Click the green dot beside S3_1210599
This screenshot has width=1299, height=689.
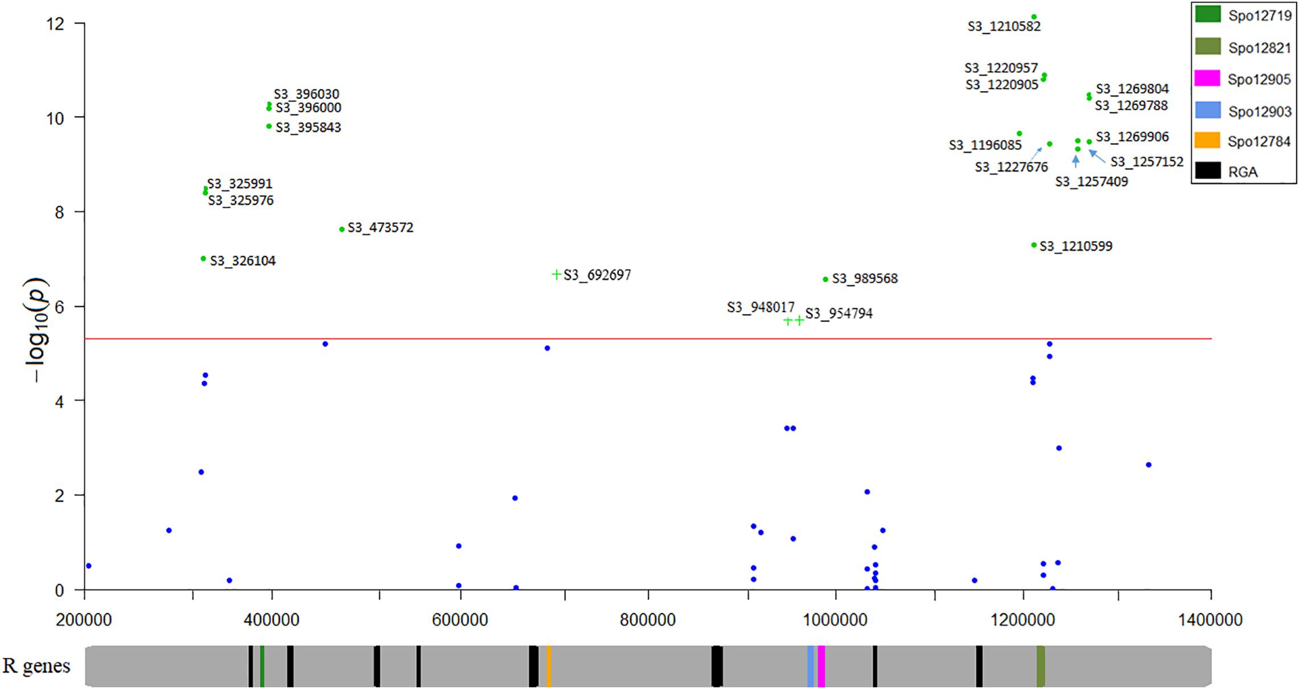click(1034, 245)
